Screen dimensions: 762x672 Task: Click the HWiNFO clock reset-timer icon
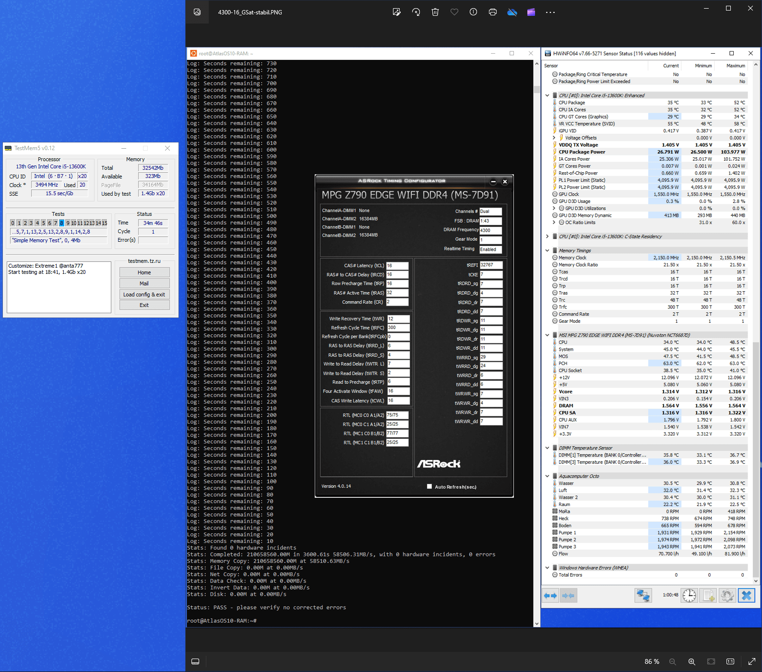click(690, 595)
